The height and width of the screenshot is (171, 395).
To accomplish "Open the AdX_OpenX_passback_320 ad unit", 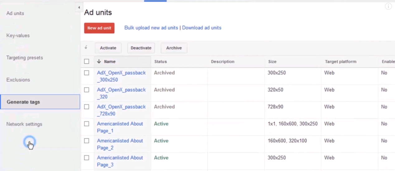I will coord(121,93).
